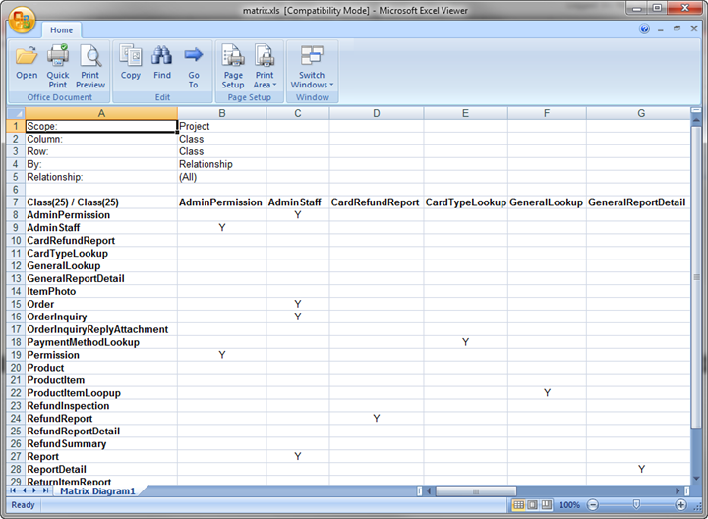Image resolution: width=708 pixels, height=519 pixels.
Task: Switch to Page Layout view
Action: pyautogui.click(x=532, y=505)
